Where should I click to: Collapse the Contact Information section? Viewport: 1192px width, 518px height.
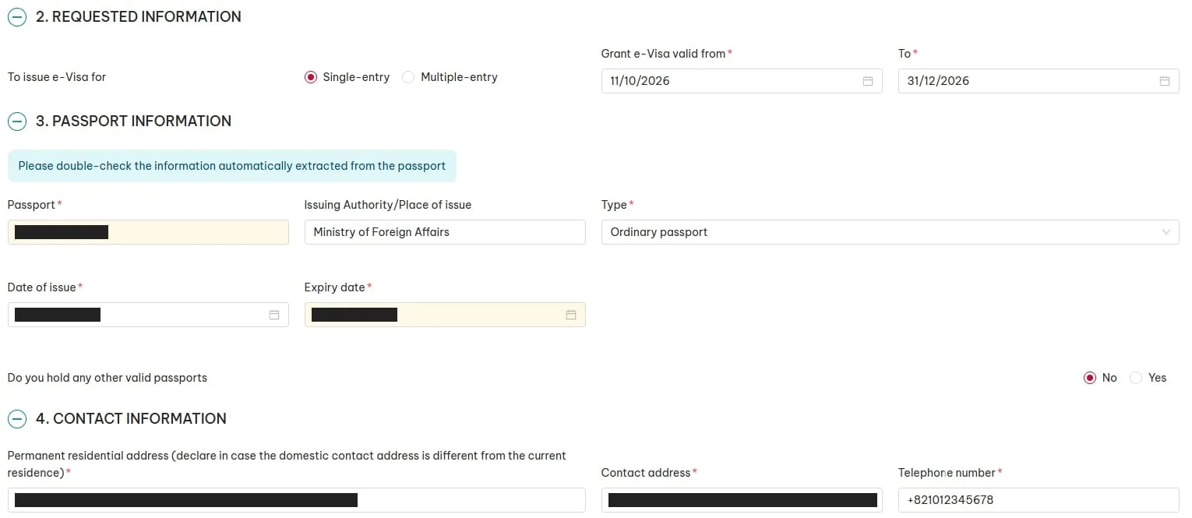[17, 419]
